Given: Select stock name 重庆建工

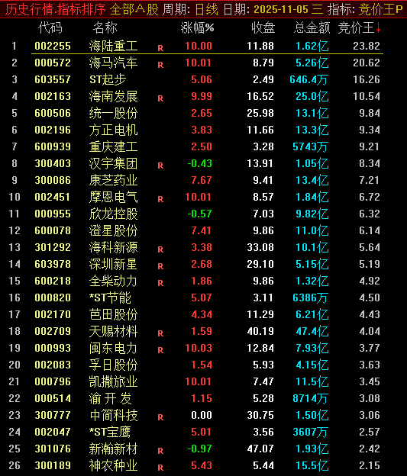Looking at the screenshot, I should pos(113,146).
